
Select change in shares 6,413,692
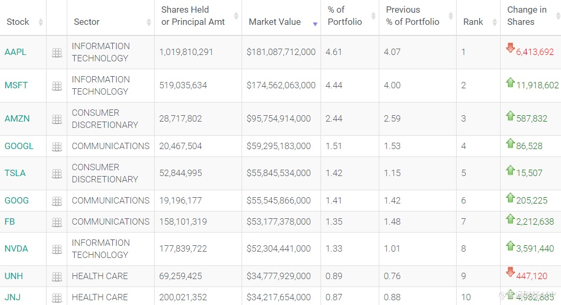535,52
